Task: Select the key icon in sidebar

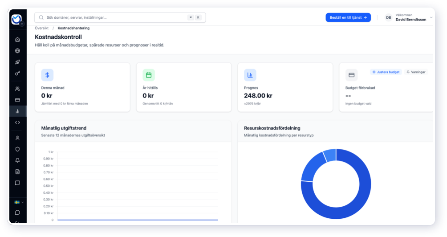Action: [17, 73]
